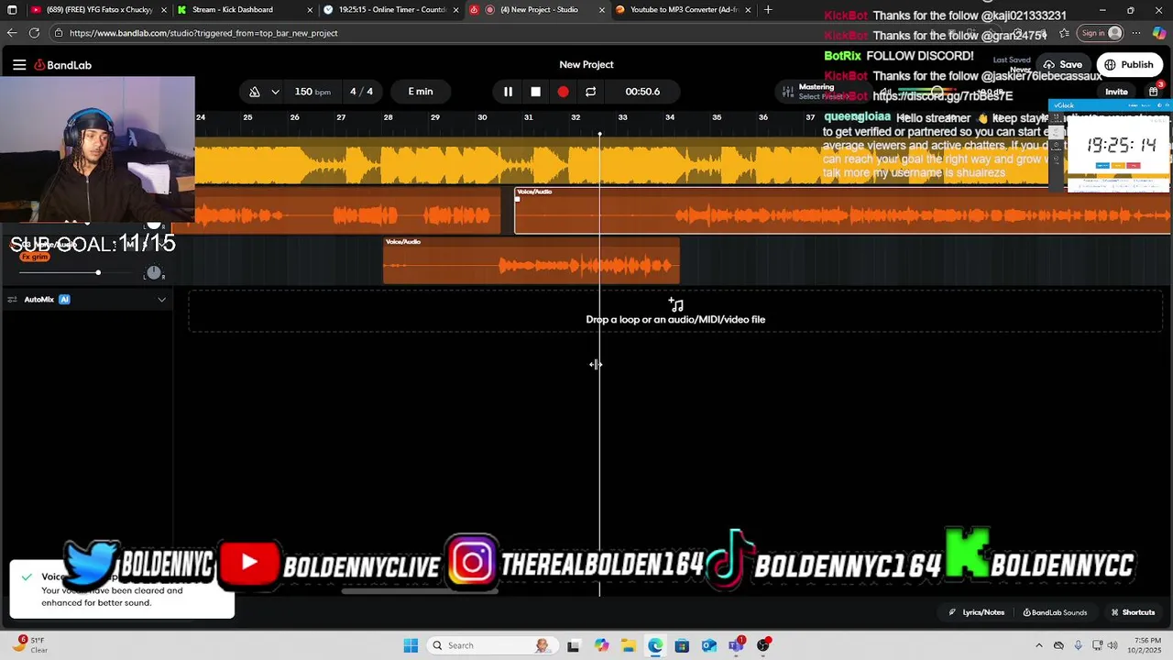Click the track pan knob
Screen dimensions: 1173x660
click(154, 272)
